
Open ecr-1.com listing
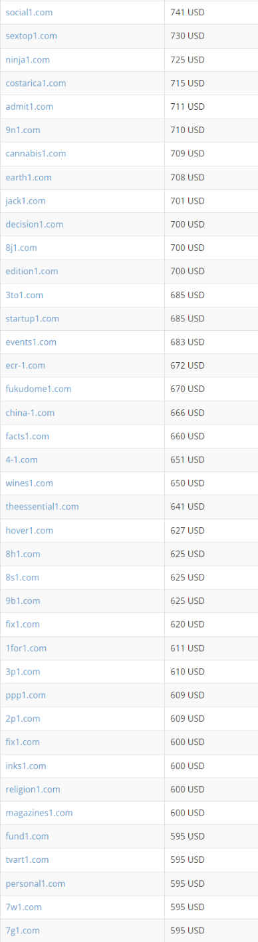point(25,365)
